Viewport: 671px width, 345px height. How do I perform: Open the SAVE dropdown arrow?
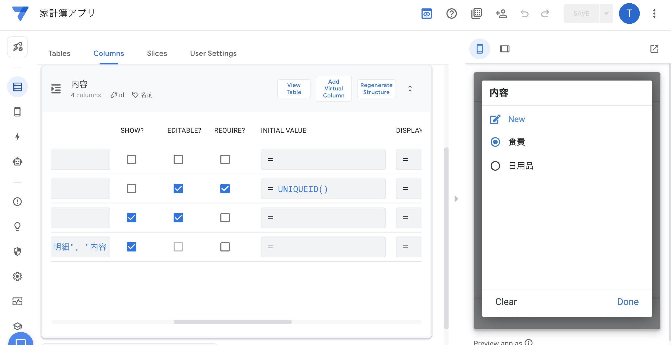(x=606, y=14)
